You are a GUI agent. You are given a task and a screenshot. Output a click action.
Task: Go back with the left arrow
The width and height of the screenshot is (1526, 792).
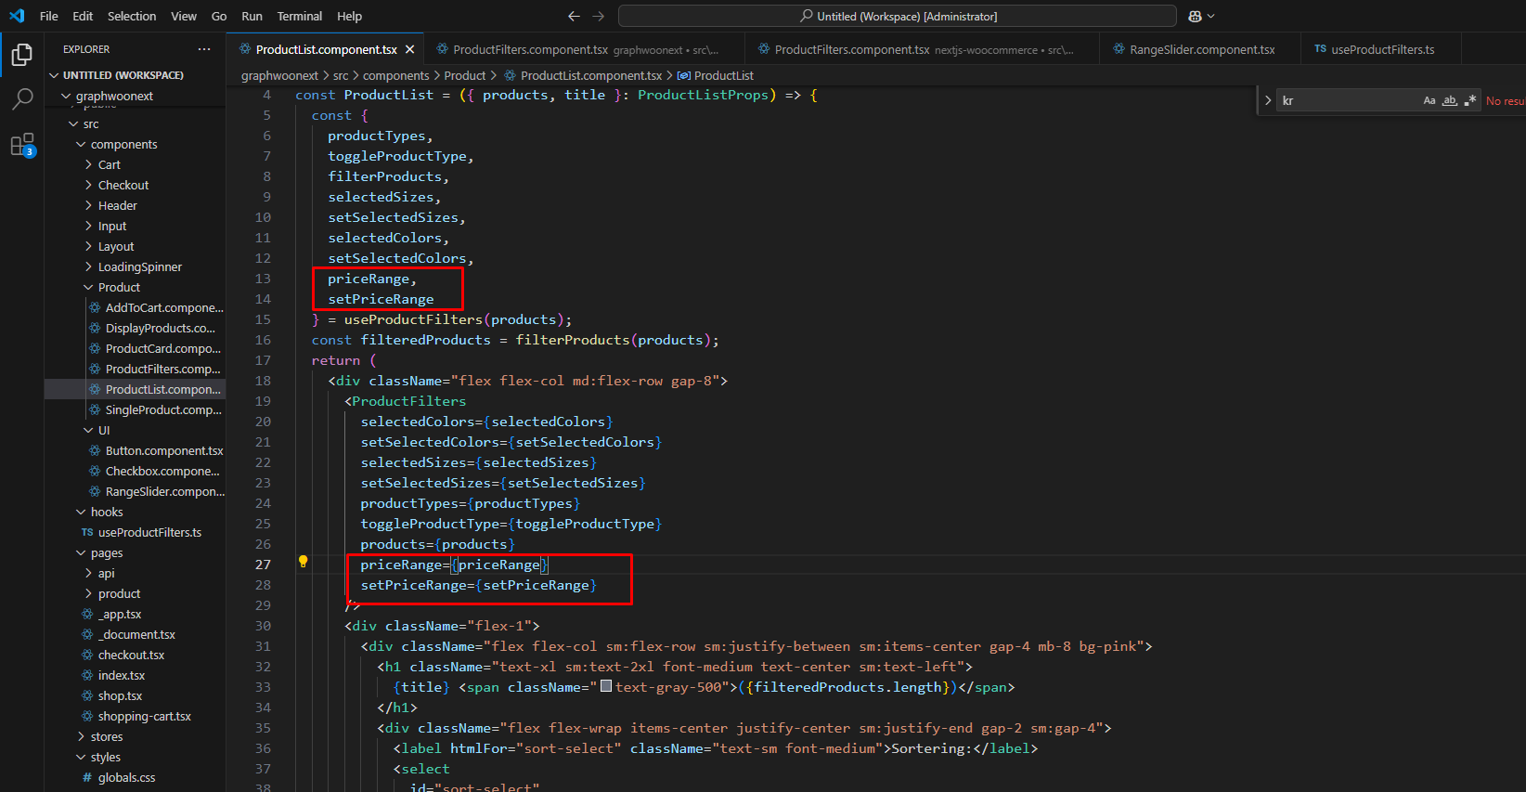[574, 16]
